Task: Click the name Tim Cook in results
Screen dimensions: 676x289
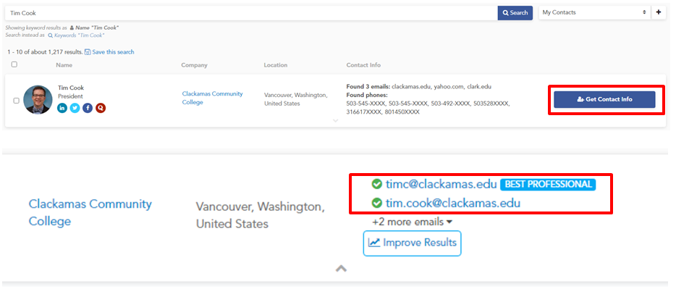Action: pos(71,88)
